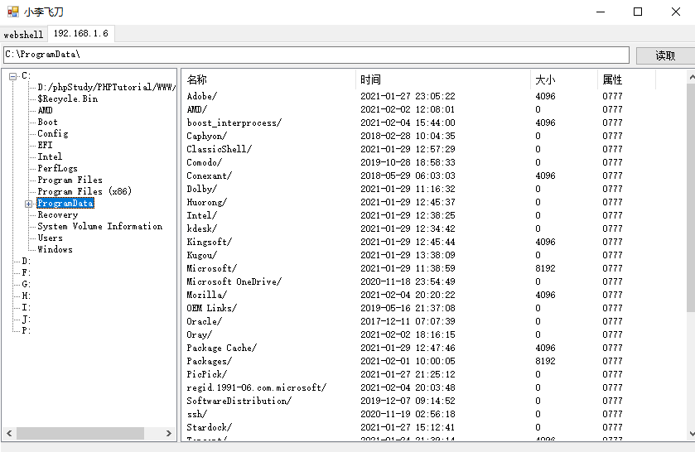Click the path input field
This screenshot has height=452, width=695.
pyautogui.click(x=316, y=55)
